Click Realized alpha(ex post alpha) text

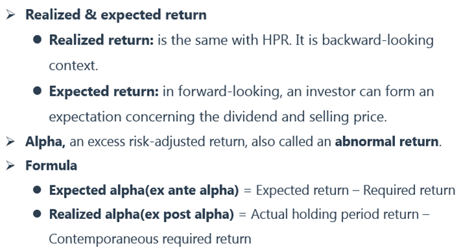(141, 214)
